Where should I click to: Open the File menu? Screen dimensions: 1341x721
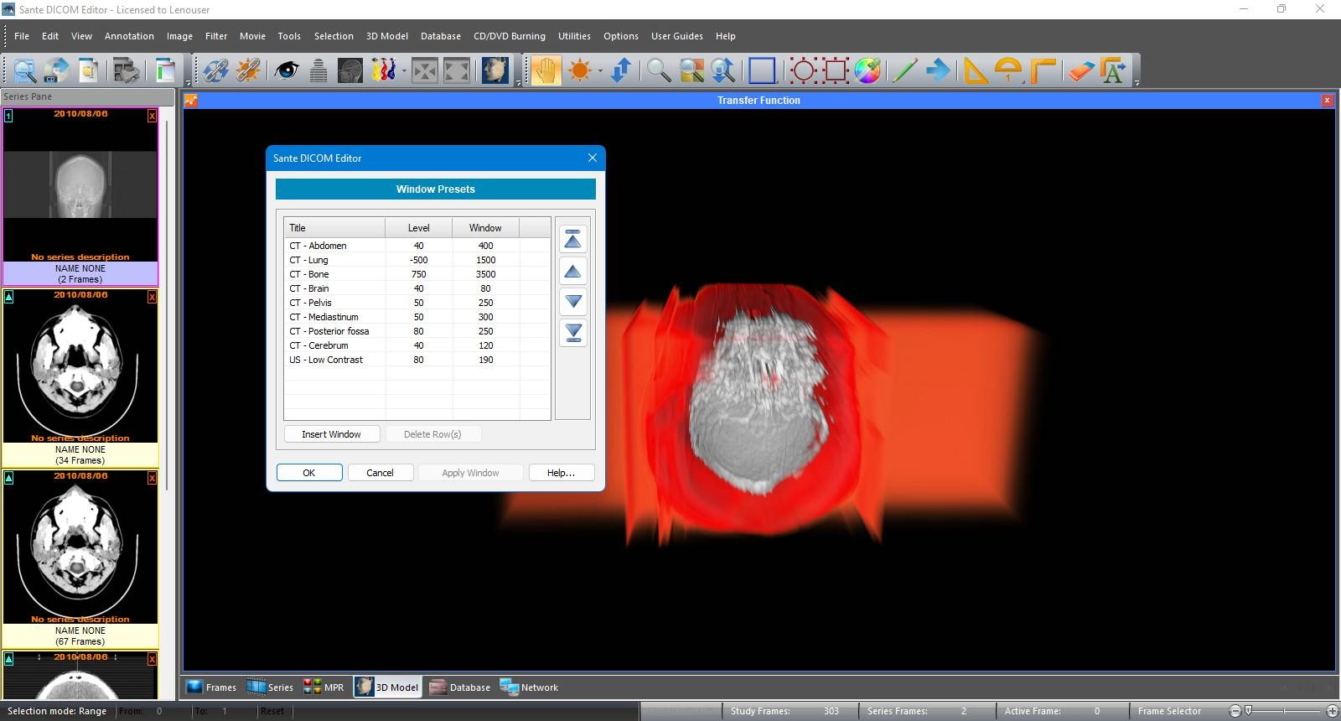tap(22, 36)
